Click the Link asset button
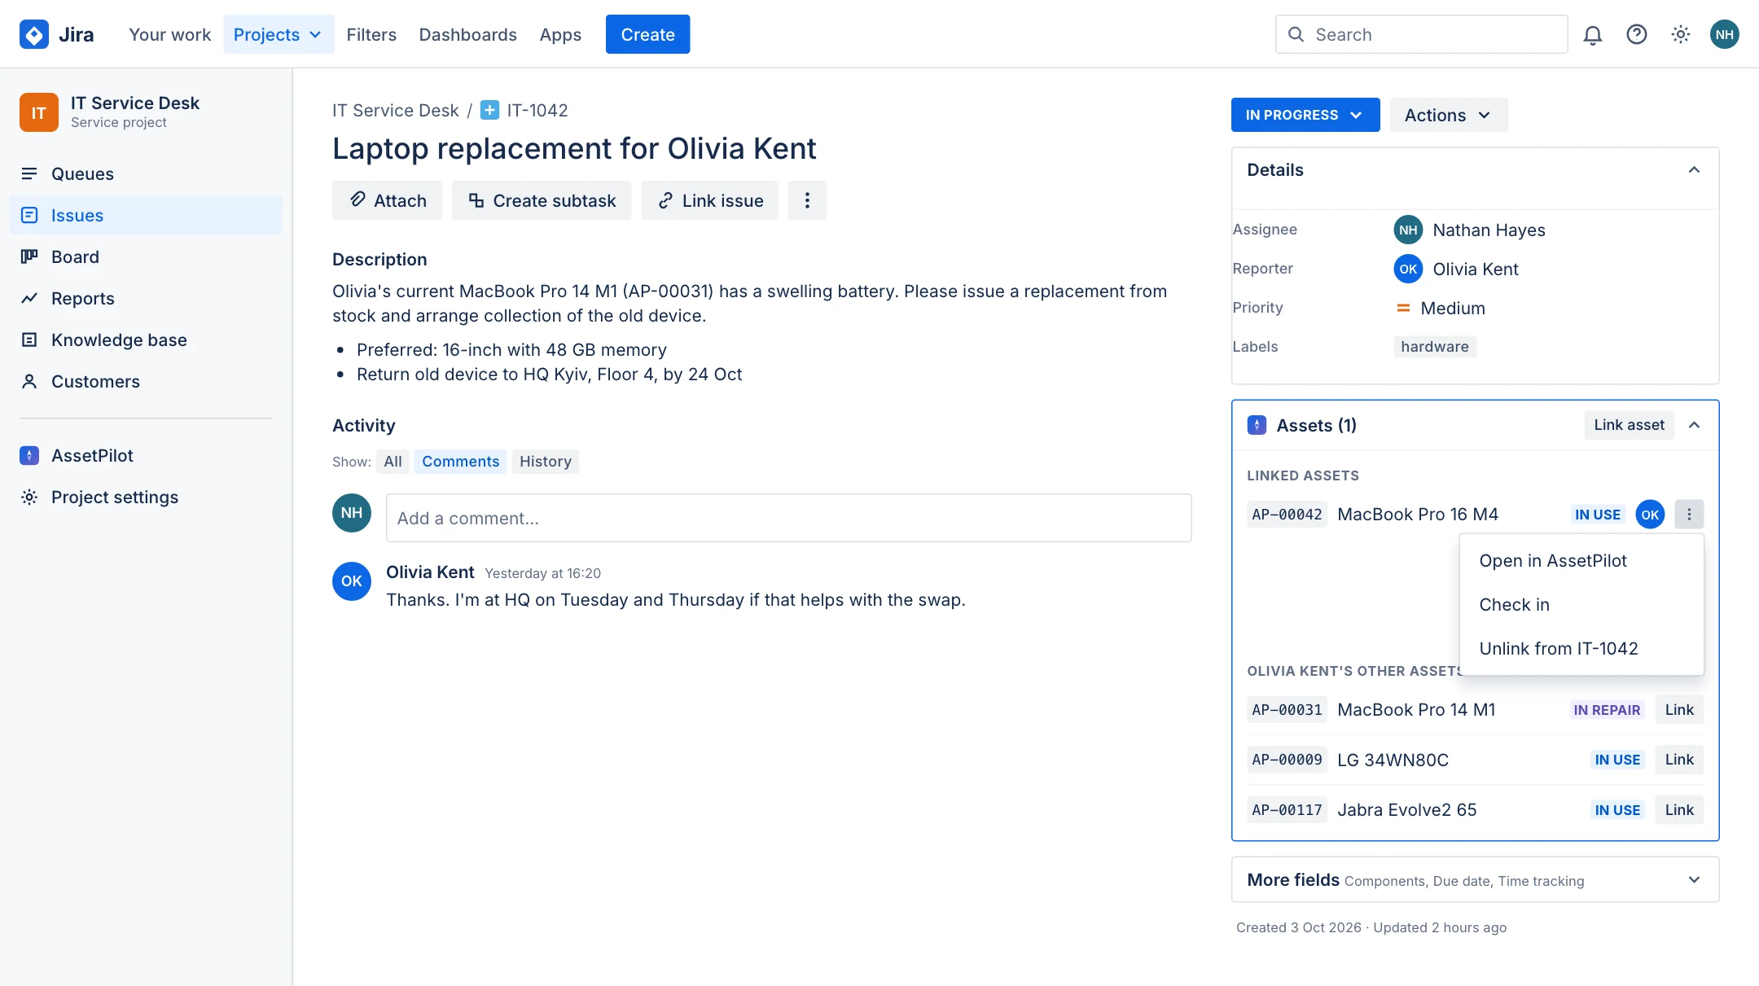The width and height of the screenshot is (1759, 986). (x=1629, y=425)
